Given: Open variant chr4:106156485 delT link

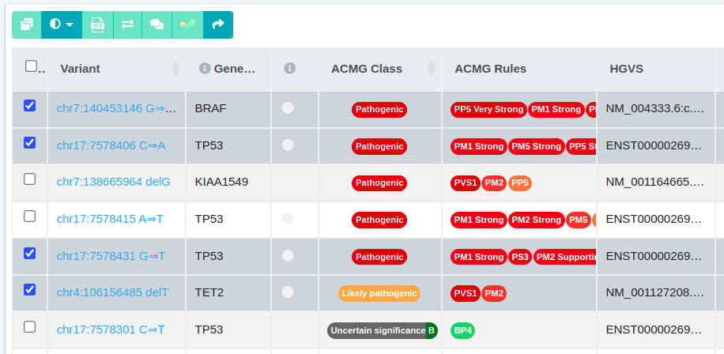Looking at the screenshot, I should (x=113, y=292).
